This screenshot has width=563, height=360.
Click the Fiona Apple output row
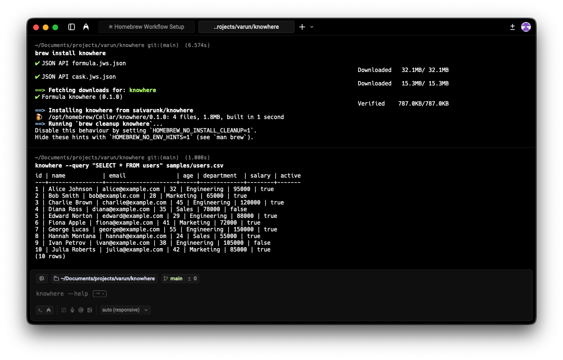[147, 223]
